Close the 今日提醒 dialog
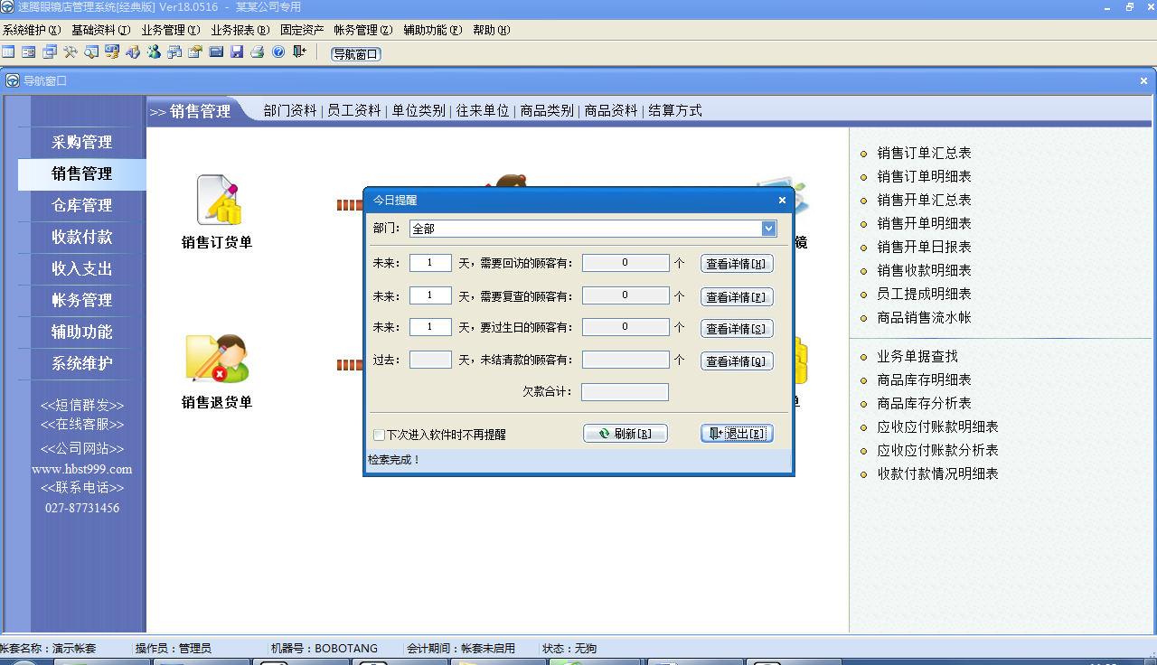This screenshot has height=665, width=1157. click(x=783, y=201)
